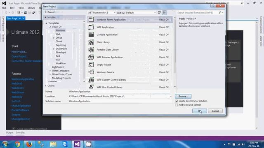
Task: Select the Portable Class Library template icon
Action: 91,50
